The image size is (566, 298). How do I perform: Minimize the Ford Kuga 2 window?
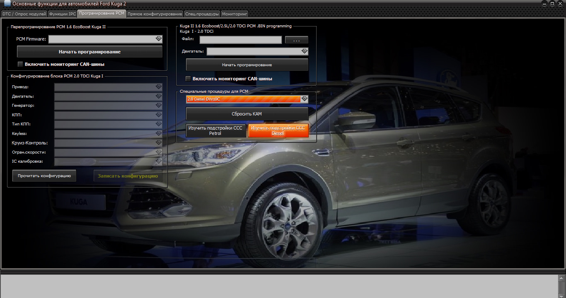[x=545, y=4]
